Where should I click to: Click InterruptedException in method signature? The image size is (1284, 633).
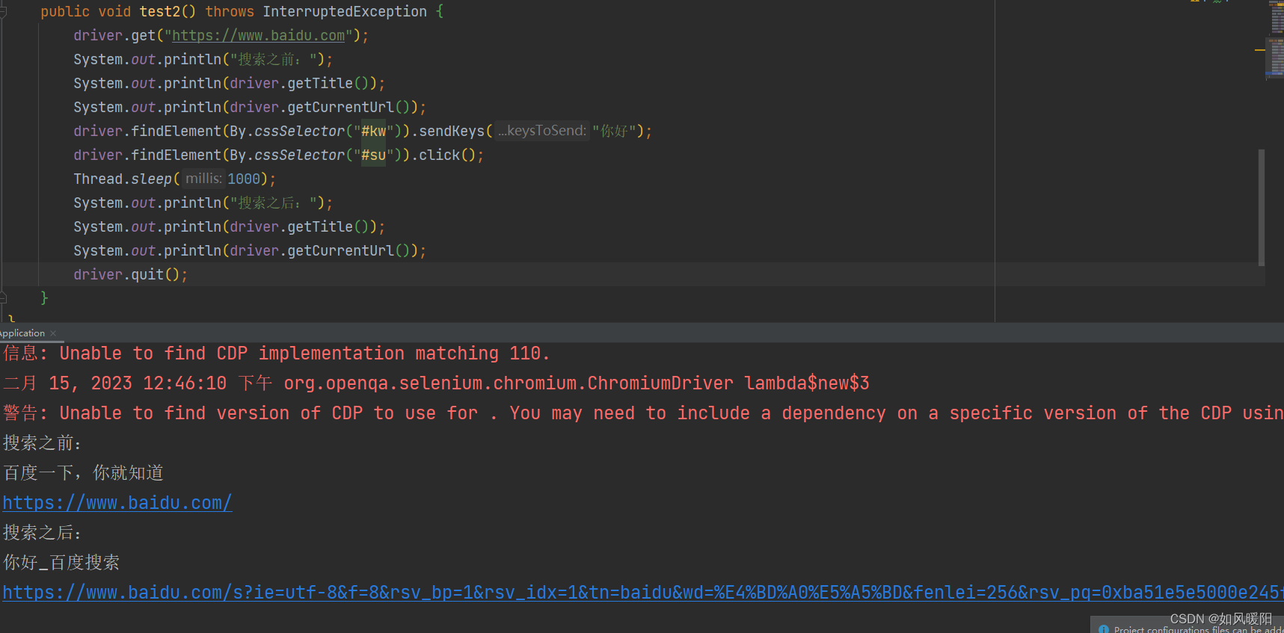point(345,12)
